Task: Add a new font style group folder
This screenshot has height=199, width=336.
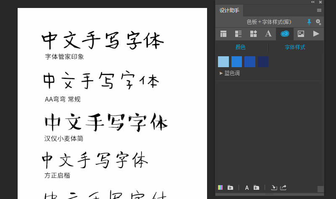Action: coord(256,188)
